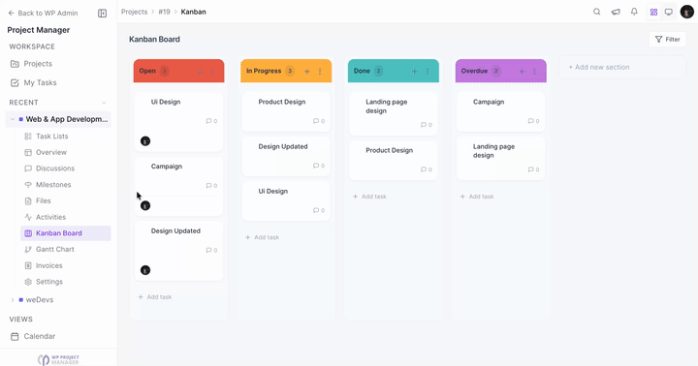Add a task with Open column plus
Viewport: 698px width, 366px height.
coord(200,71)
